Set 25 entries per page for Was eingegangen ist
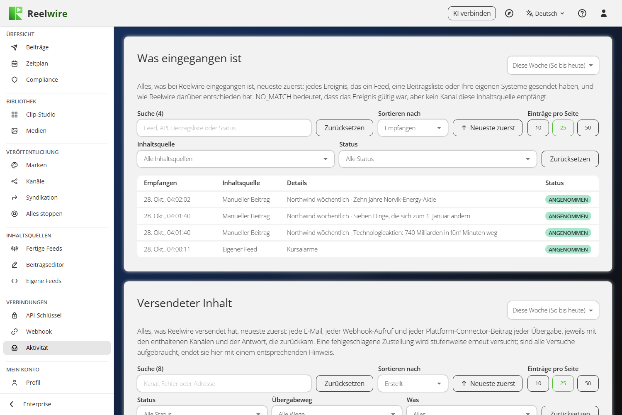The image size is (622, 415). pos(563,128)
